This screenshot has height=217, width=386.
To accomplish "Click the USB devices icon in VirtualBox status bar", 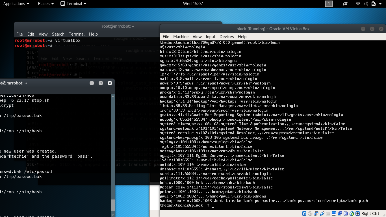I will (x=322, y=214).
